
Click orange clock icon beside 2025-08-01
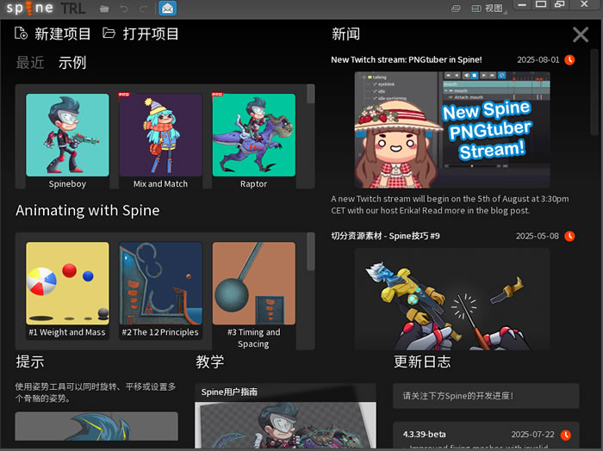tap(569, 60)
